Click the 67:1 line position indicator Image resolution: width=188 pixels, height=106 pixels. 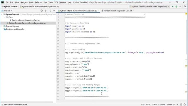click(143, 105)
